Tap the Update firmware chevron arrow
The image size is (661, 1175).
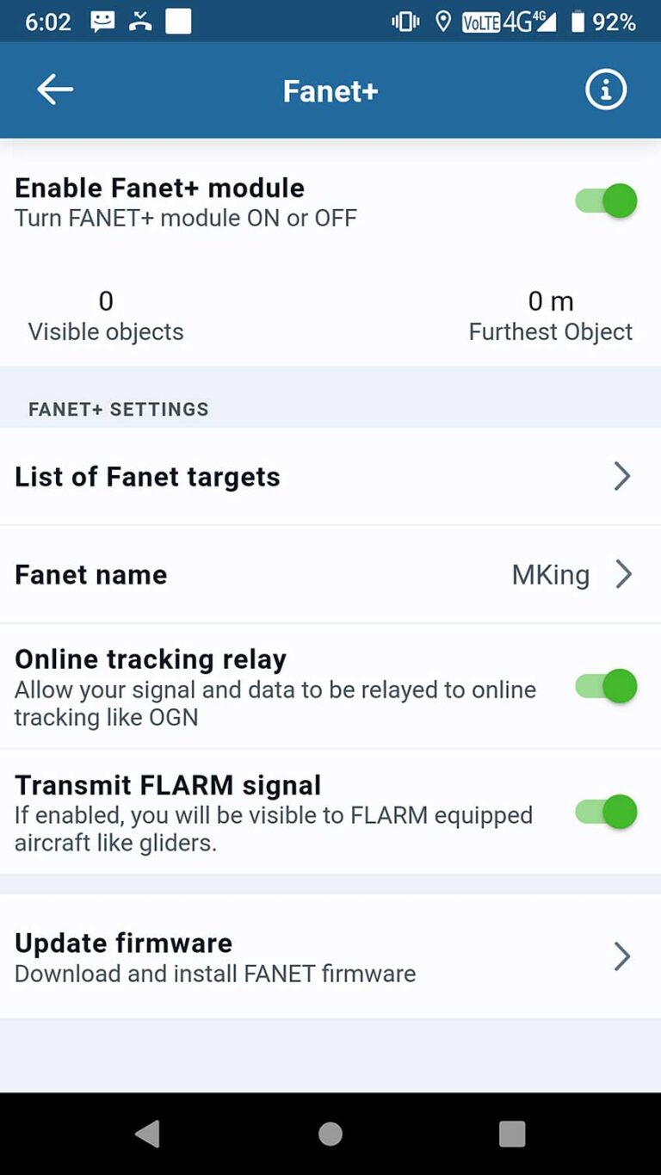[x=622, y=956]
